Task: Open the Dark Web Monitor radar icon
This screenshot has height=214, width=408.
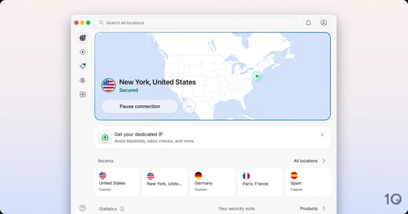Action: tap(82, 81)
